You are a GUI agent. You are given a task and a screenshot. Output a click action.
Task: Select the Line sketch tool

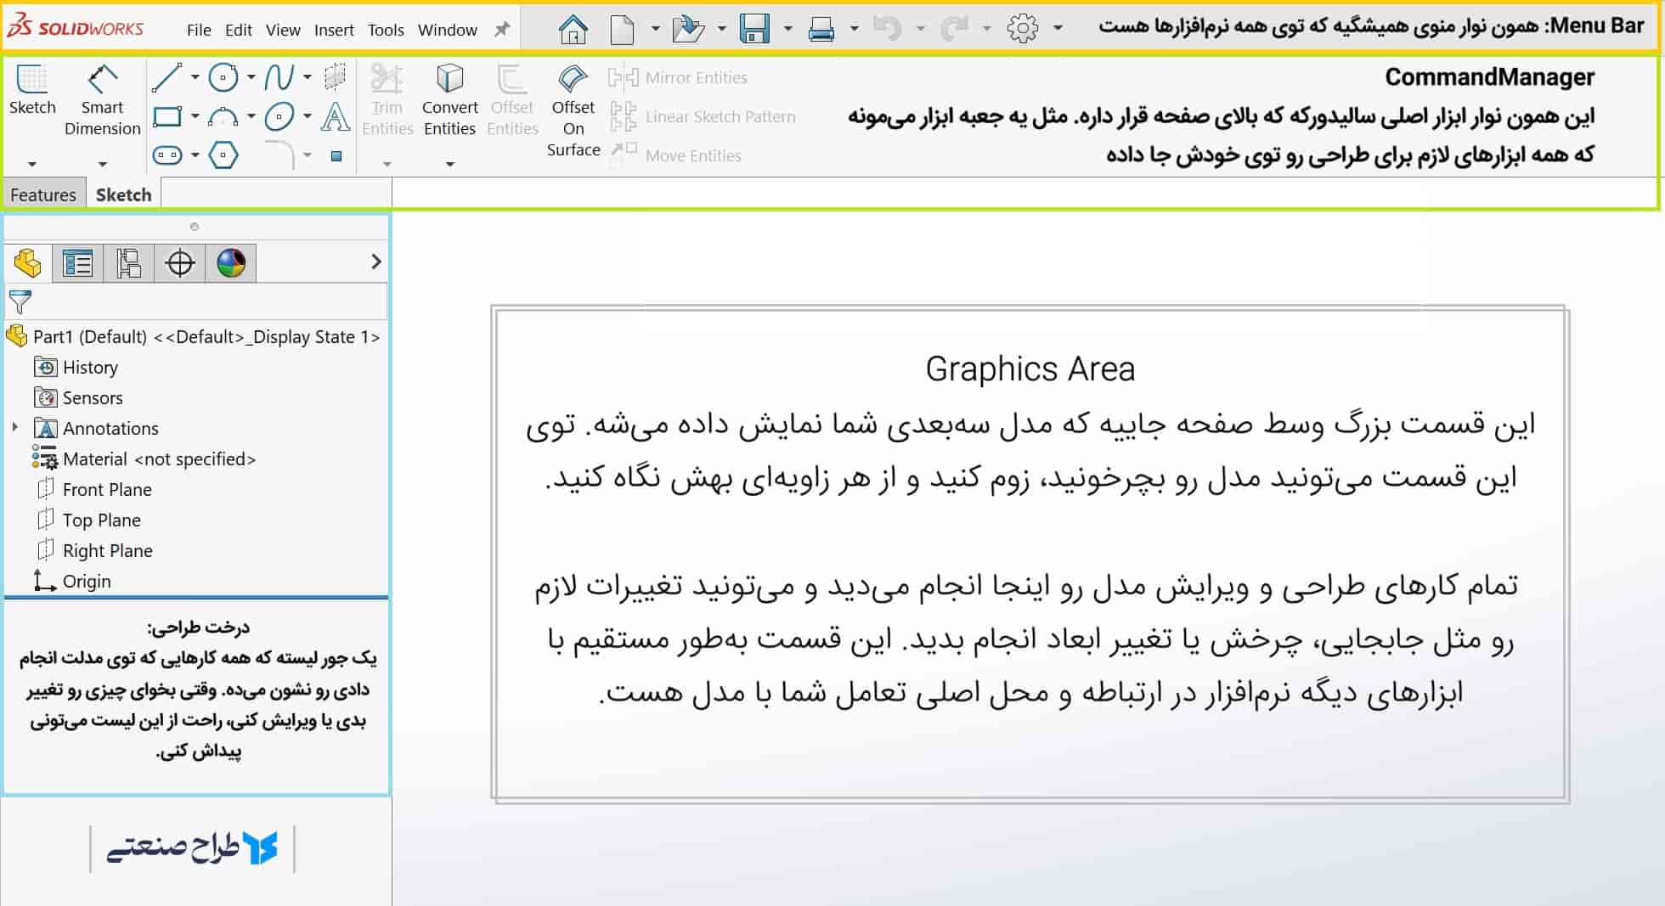coord(166,77)
